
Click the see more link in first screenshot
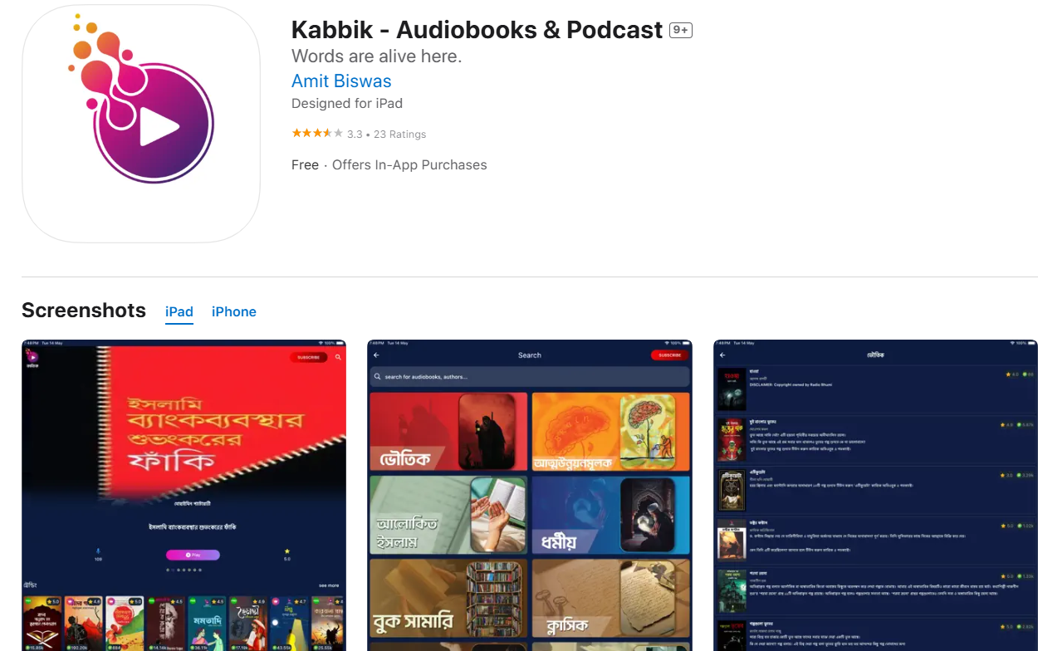click(x=329, y=585)
